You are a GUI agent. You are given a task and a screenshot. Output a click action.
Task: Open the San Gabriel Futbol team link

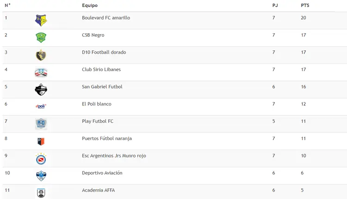pyautogui.click(x=102, y=87)
